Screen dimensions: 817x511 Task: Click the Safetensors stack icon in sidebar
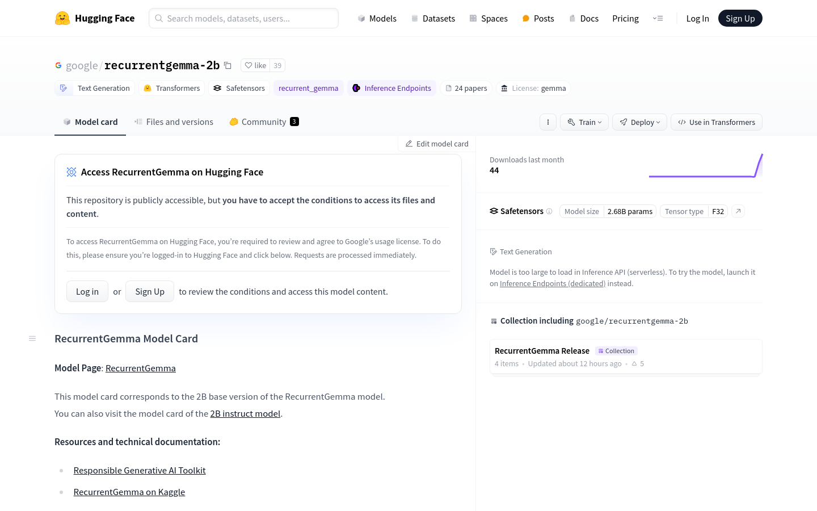[494, 211]
